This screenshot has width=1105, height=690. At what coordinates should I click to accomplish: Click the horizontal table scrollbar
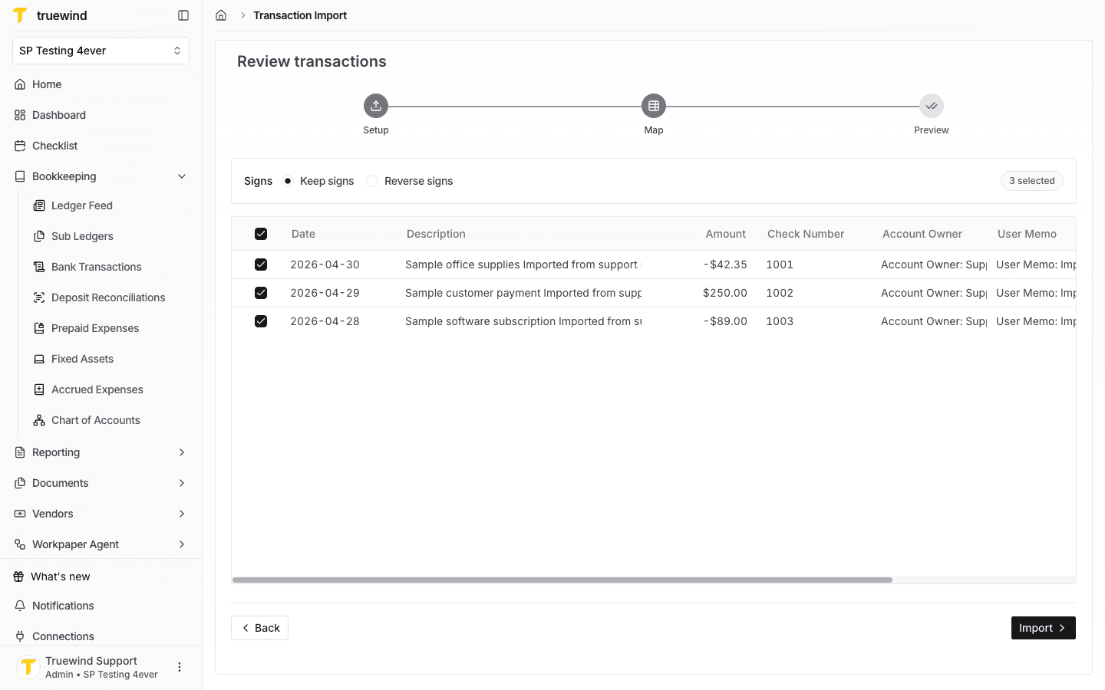[x=562, y=580]
